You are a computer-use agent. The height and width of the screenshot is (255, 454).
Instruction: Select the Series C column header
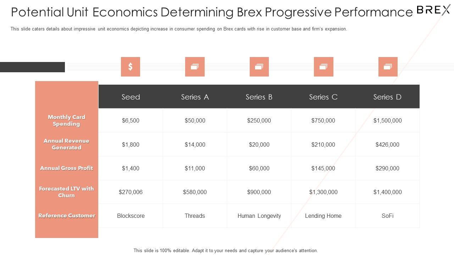pyautogui.click(x=323, y=97)
